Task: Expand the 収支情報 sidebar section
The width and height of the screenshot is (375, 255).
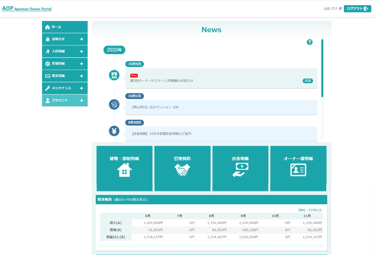Action: tap(82, 76)
